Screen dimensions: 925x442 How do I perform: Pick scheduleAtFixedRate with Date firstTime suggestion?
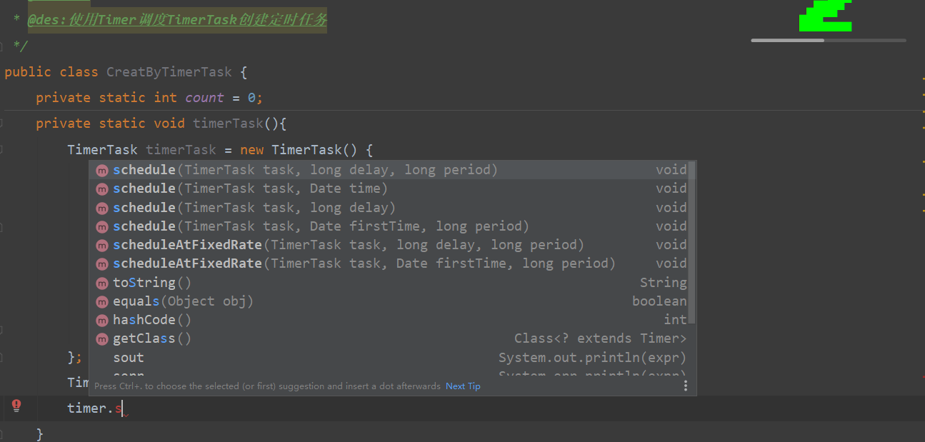(x=391, y=263)
